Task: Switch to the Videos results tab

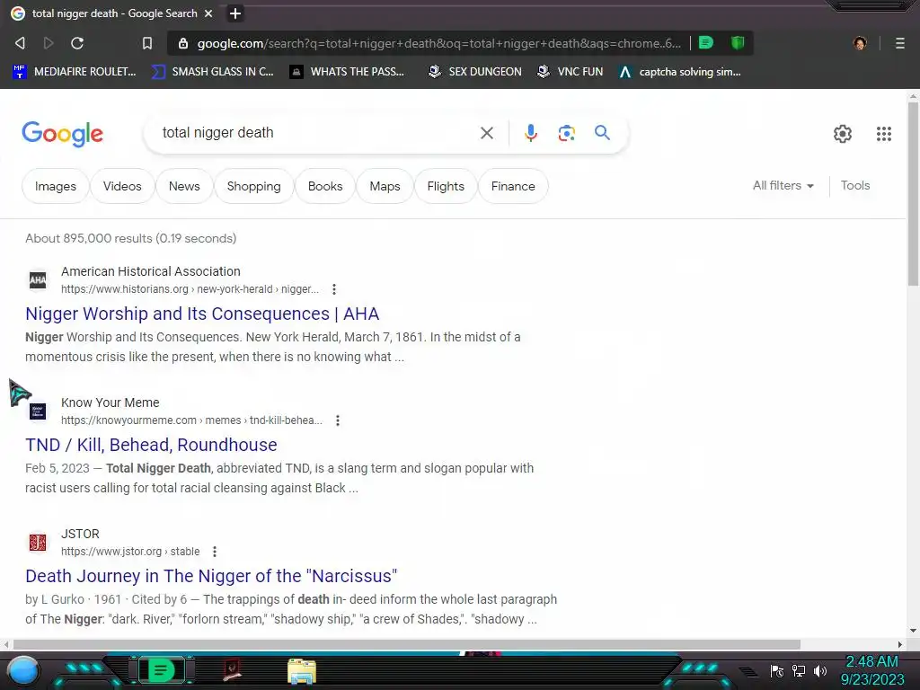Action: 122,186
